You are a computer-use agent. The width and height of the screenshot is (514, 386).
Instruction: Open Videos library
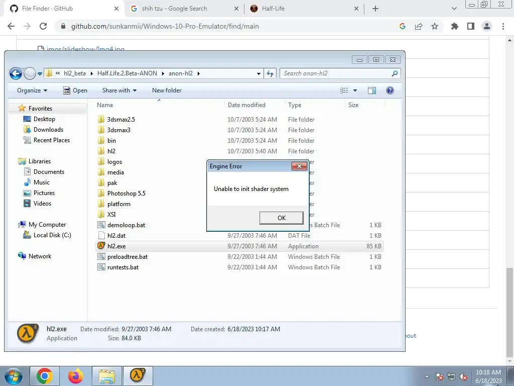click(42, 203)
